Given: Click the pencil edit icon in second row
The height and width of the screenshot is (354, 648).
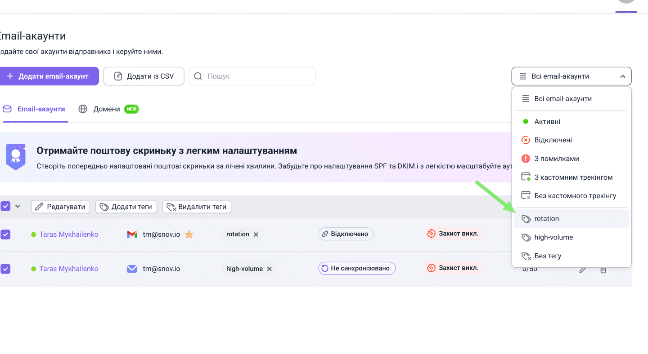Looking at the screenshot, I should tap(583, 269).
